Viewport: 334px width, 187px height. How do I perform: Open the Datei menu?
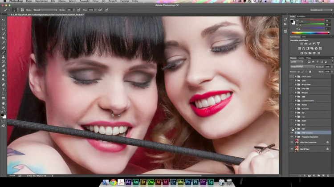[29, 1]
